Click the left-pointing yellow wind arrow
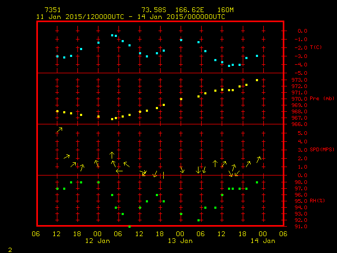 [119, 171]
